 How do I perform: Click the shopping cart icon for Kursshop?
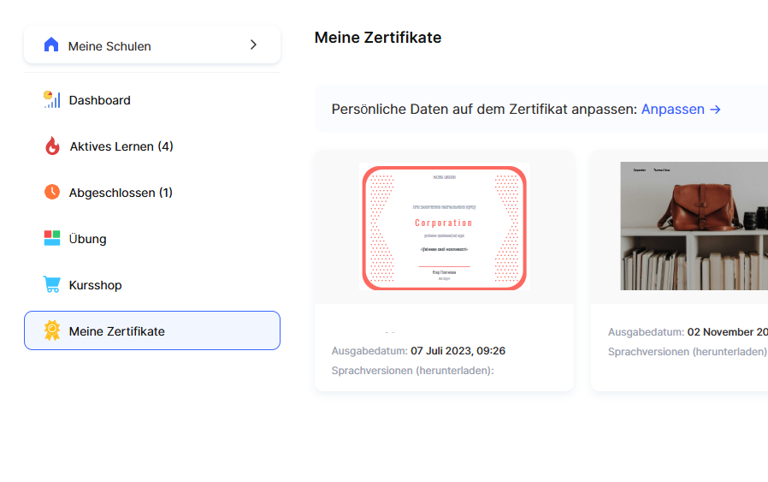click(52, 285)
